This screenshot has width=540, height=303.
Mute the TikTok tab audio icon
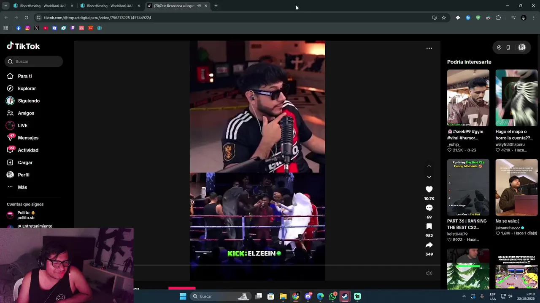(x=199, y=6)
